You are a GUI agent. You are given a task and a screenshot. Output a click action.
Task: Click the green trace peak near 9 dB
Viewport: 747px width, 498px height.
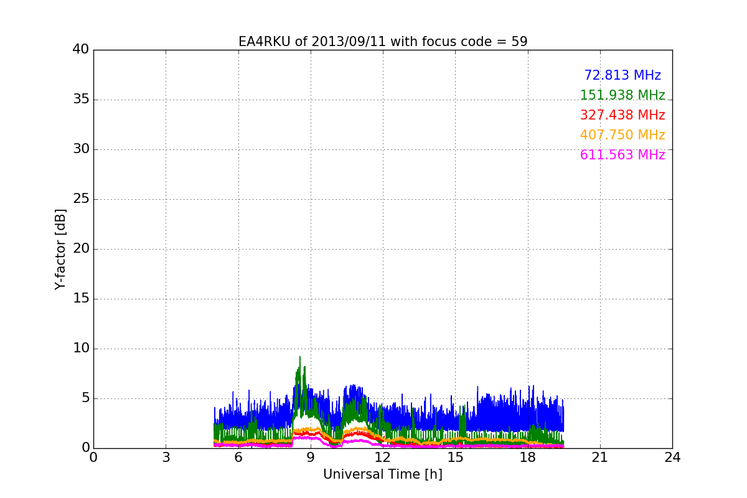[299, 358]
